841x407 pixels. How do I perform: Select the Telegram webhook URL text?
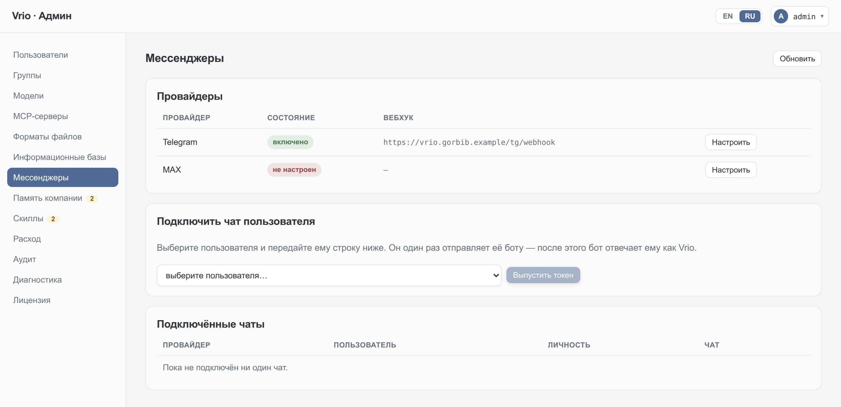coord(469,142)
